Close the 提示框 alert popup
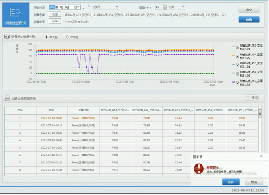 click(261, 156)
